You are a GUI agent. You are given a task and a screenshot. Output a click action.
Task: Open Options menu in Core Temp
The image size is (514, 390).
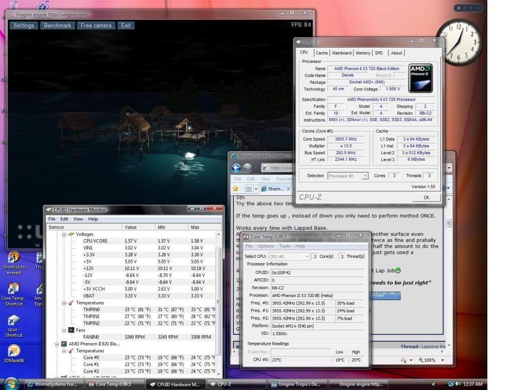(265, 246)
